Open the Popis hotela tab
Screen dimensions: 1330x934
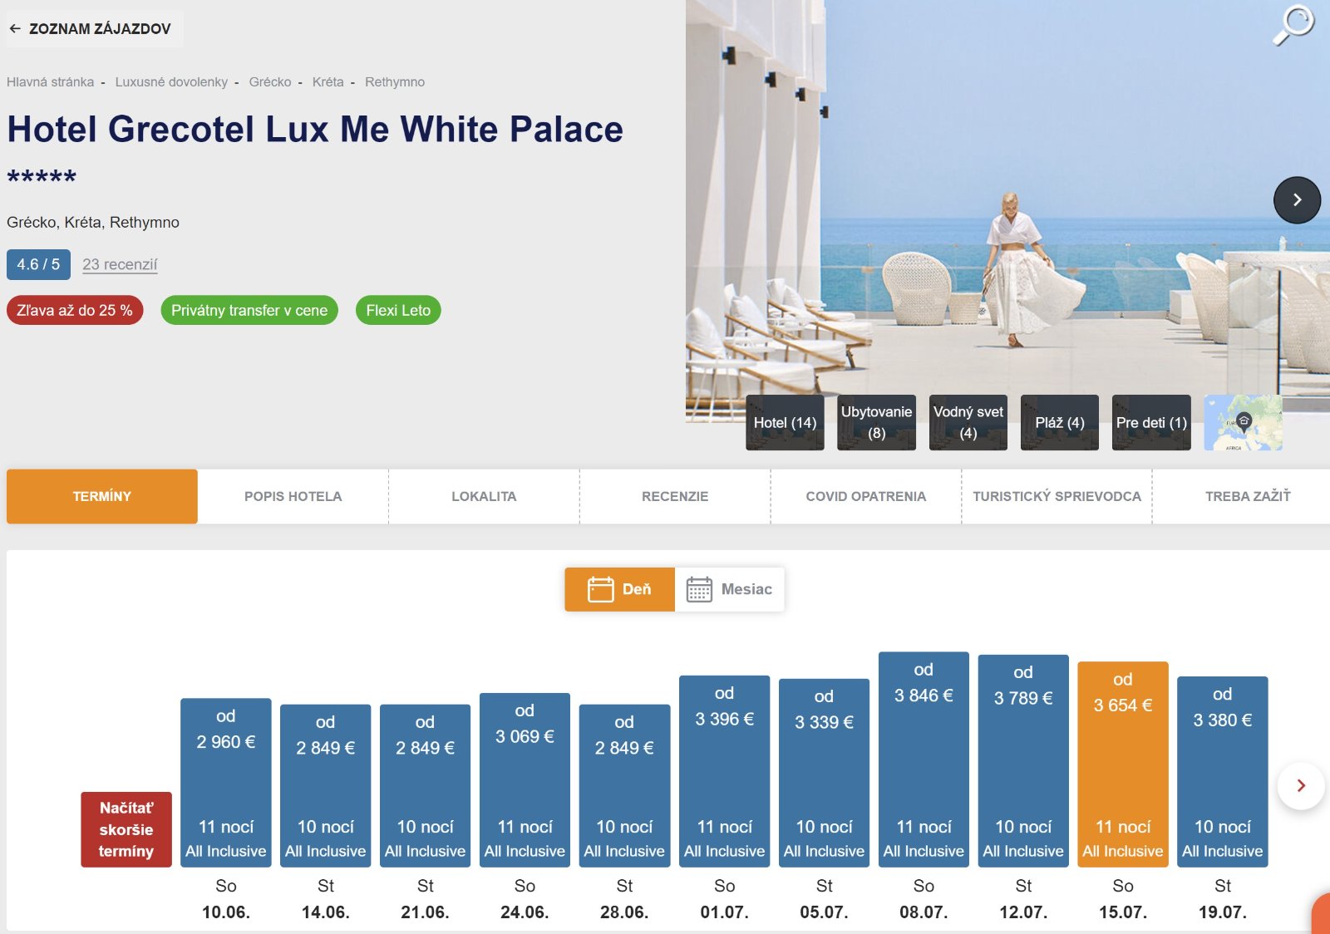(x=293, y=496)
